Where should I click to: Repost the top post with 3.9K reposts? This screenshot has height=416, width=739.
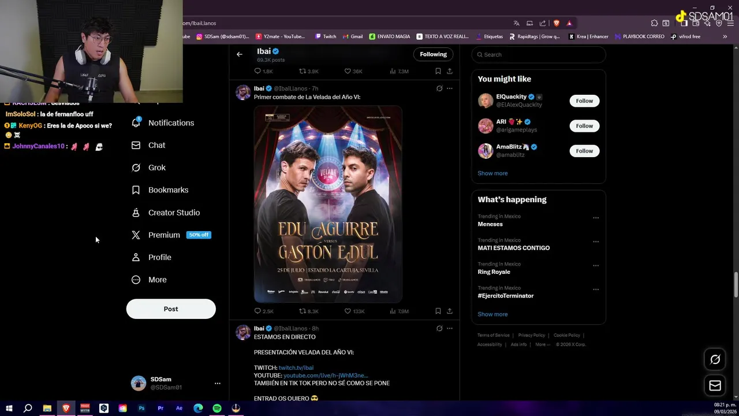309,71
